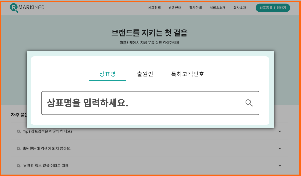Viewport: 301px width, 176px height.
Task: Click the 상표등록 신청하기 button
Action: [x=273, y=8]
